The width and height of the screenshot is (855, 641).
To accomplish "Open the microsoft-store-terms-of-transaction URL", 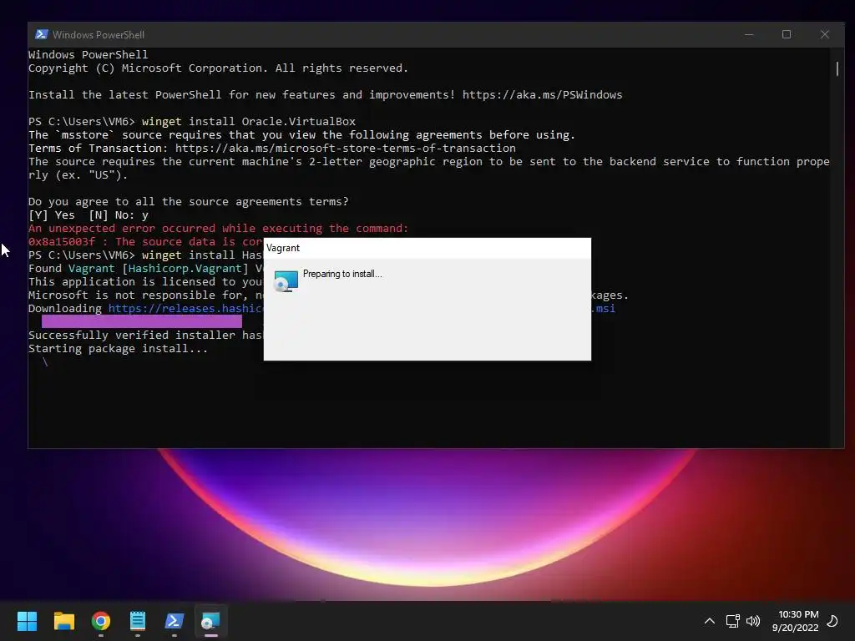I will tap(345, 149).
